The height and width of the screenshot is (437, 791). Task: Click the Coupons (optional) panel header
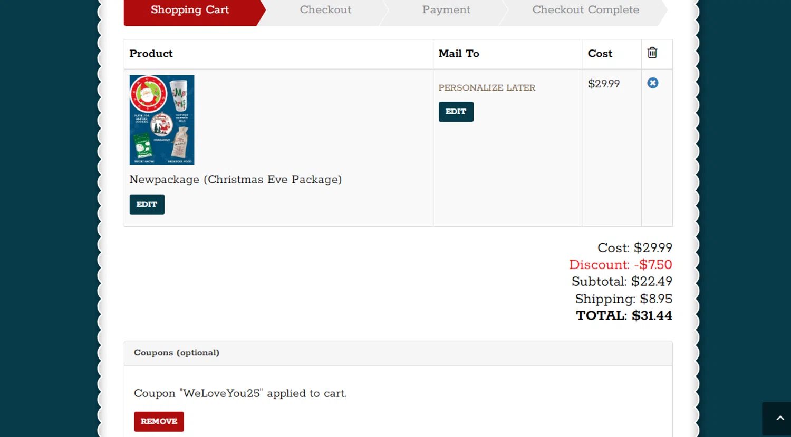click(177, 353)
